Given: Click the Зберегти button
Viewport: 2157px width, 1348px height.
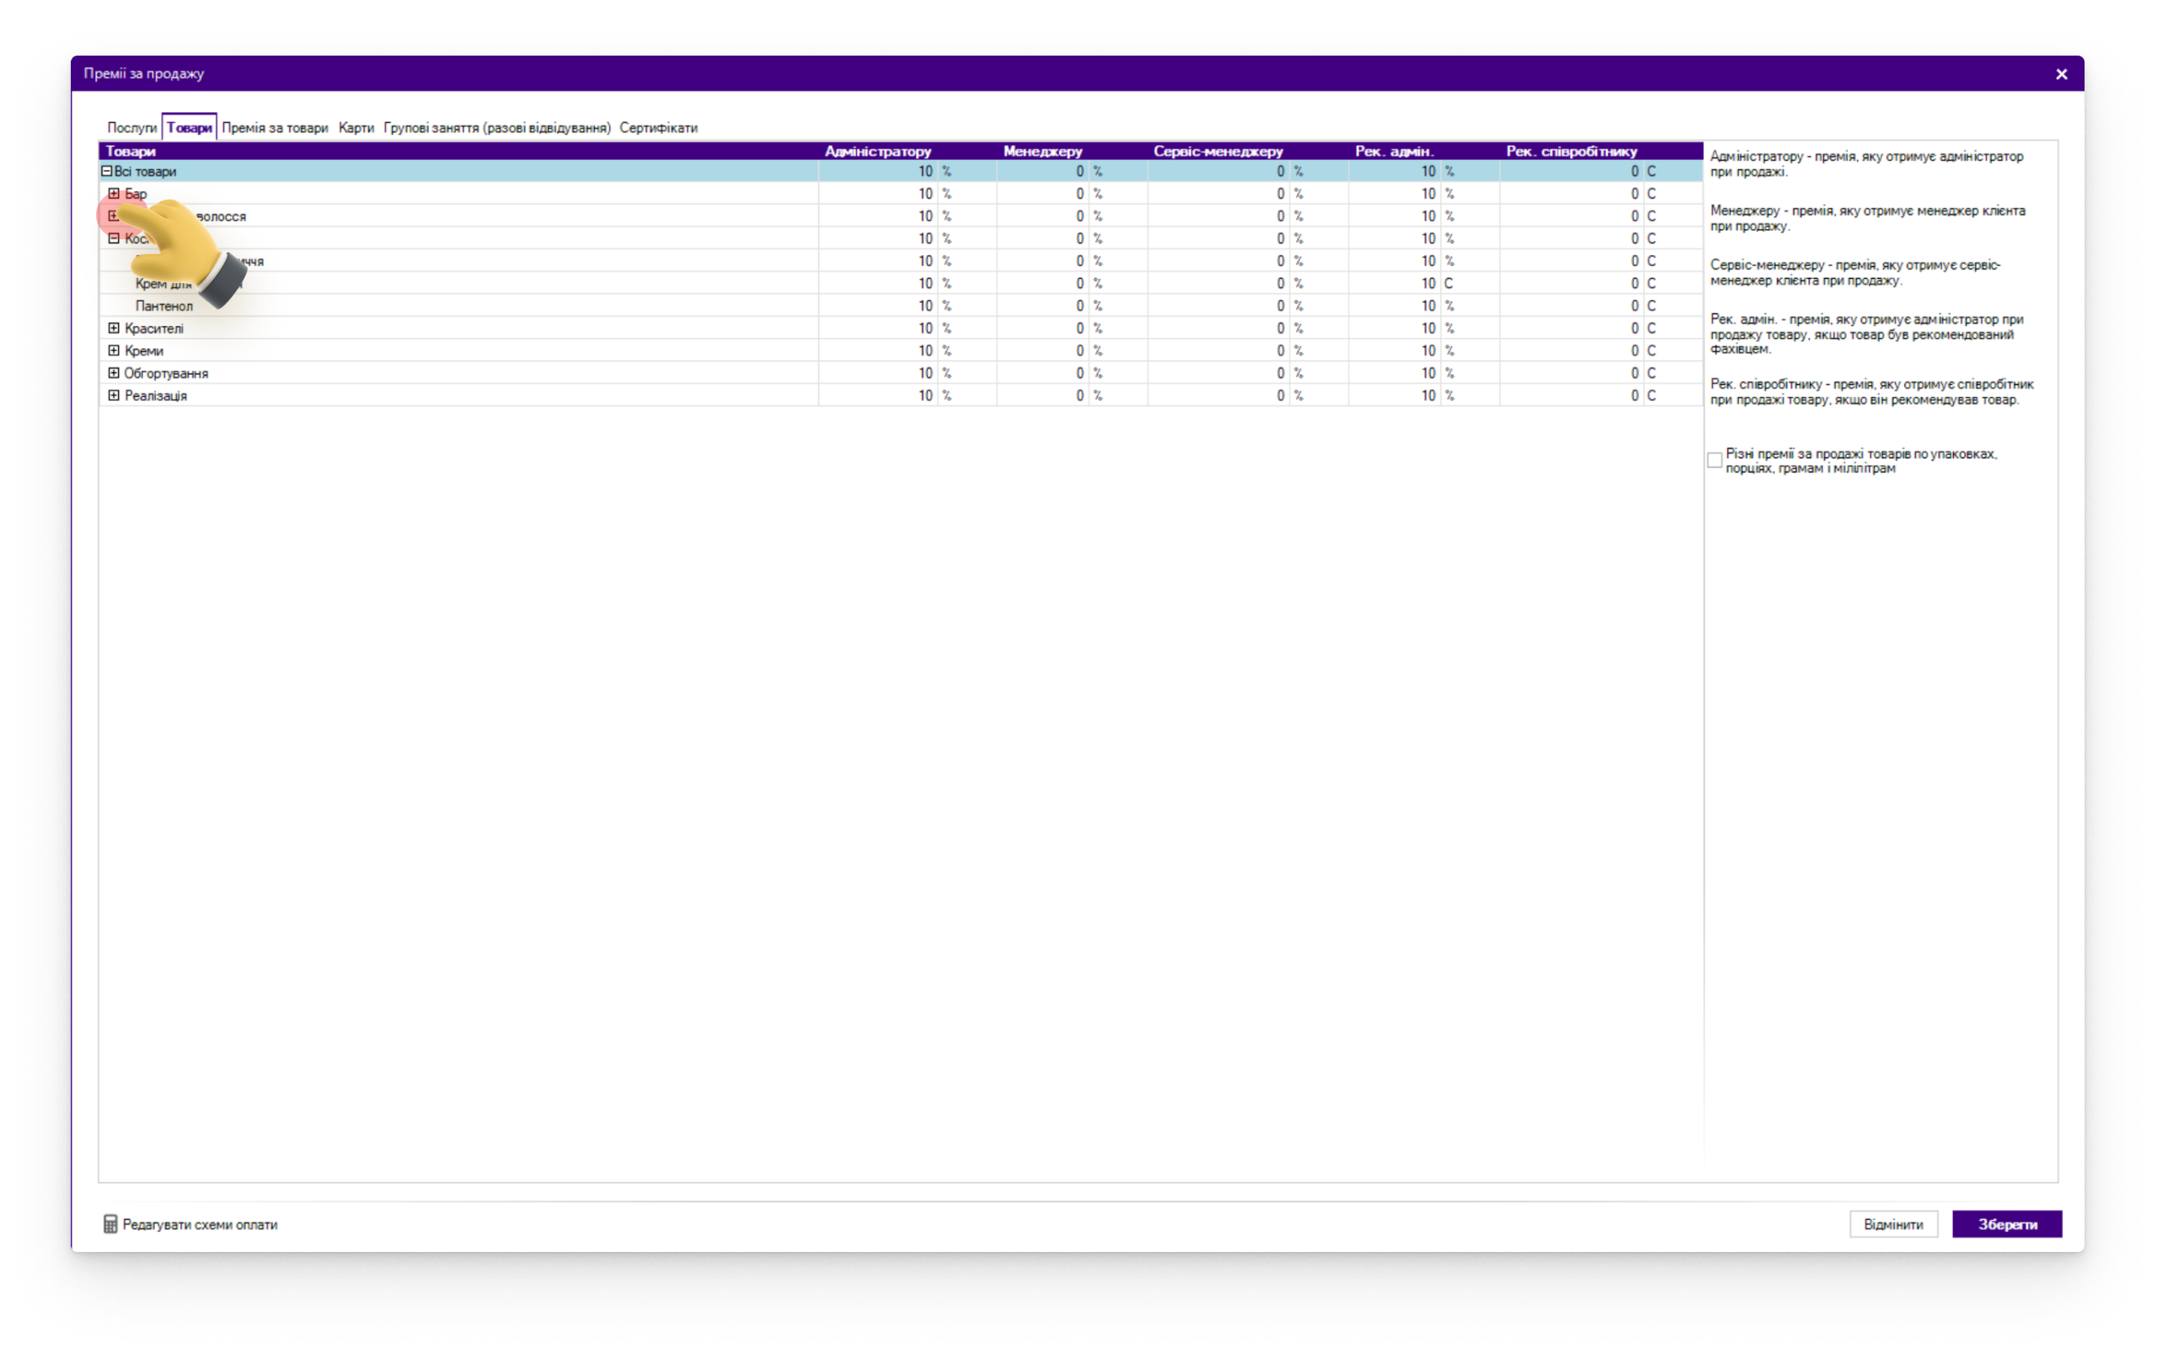Looking at the screenshot, I should [2006, 1224].
